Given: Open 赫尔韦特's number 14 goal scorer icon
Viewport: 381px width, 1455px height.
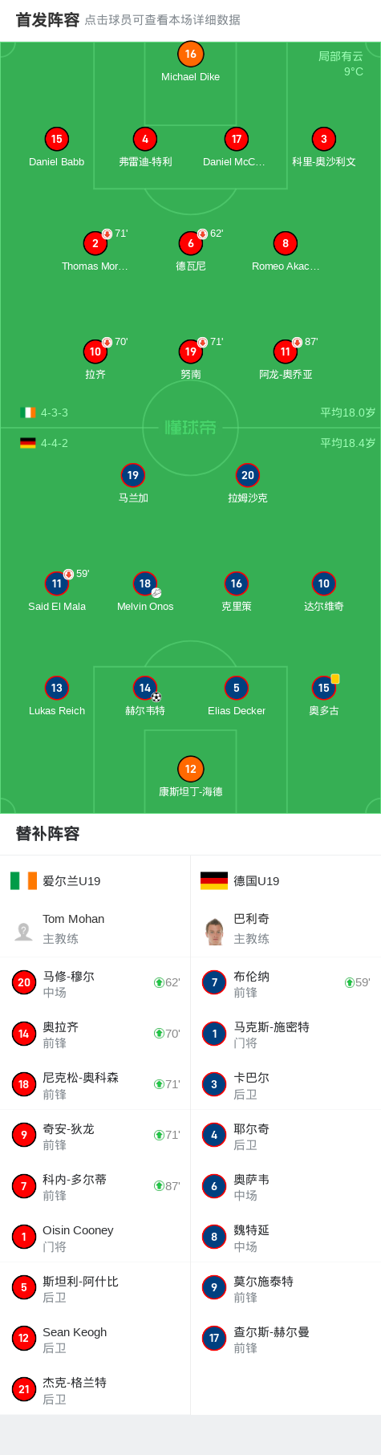Looking at the screenshot, I should pos(145,688).
